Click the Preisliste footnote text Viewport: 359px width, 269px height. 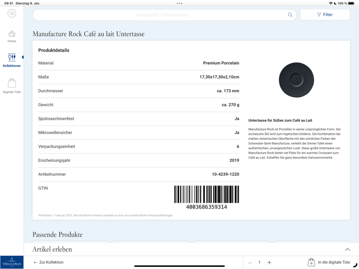[x=106, y=215]
